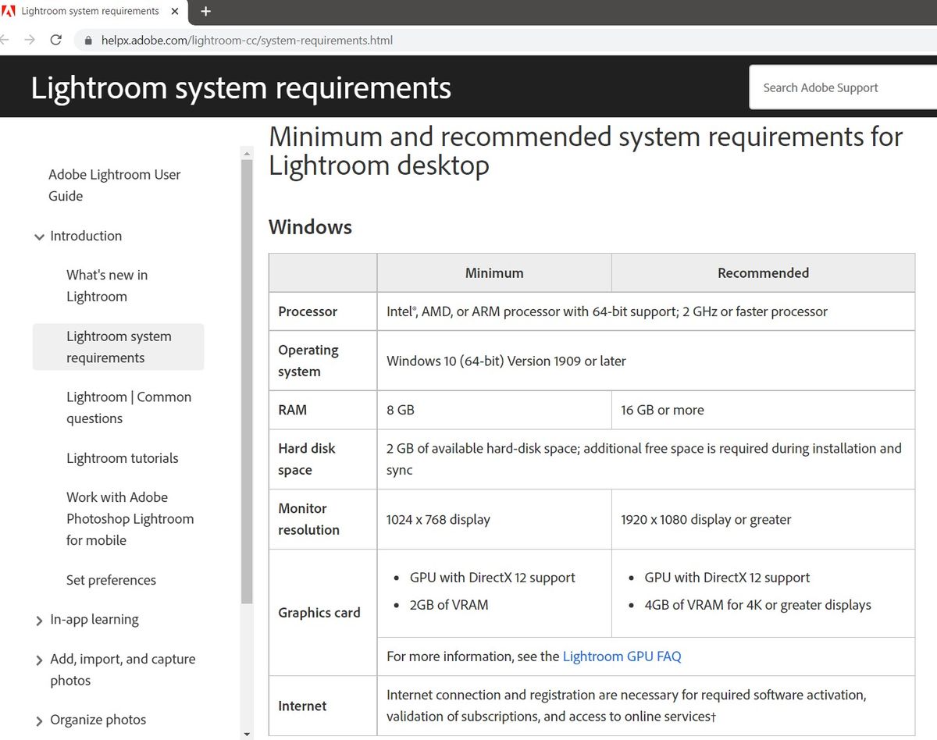Image resolution: width=937 pixels, height=740 pixels.
Task: Open What's new in Lightroom
Action: 107,286
